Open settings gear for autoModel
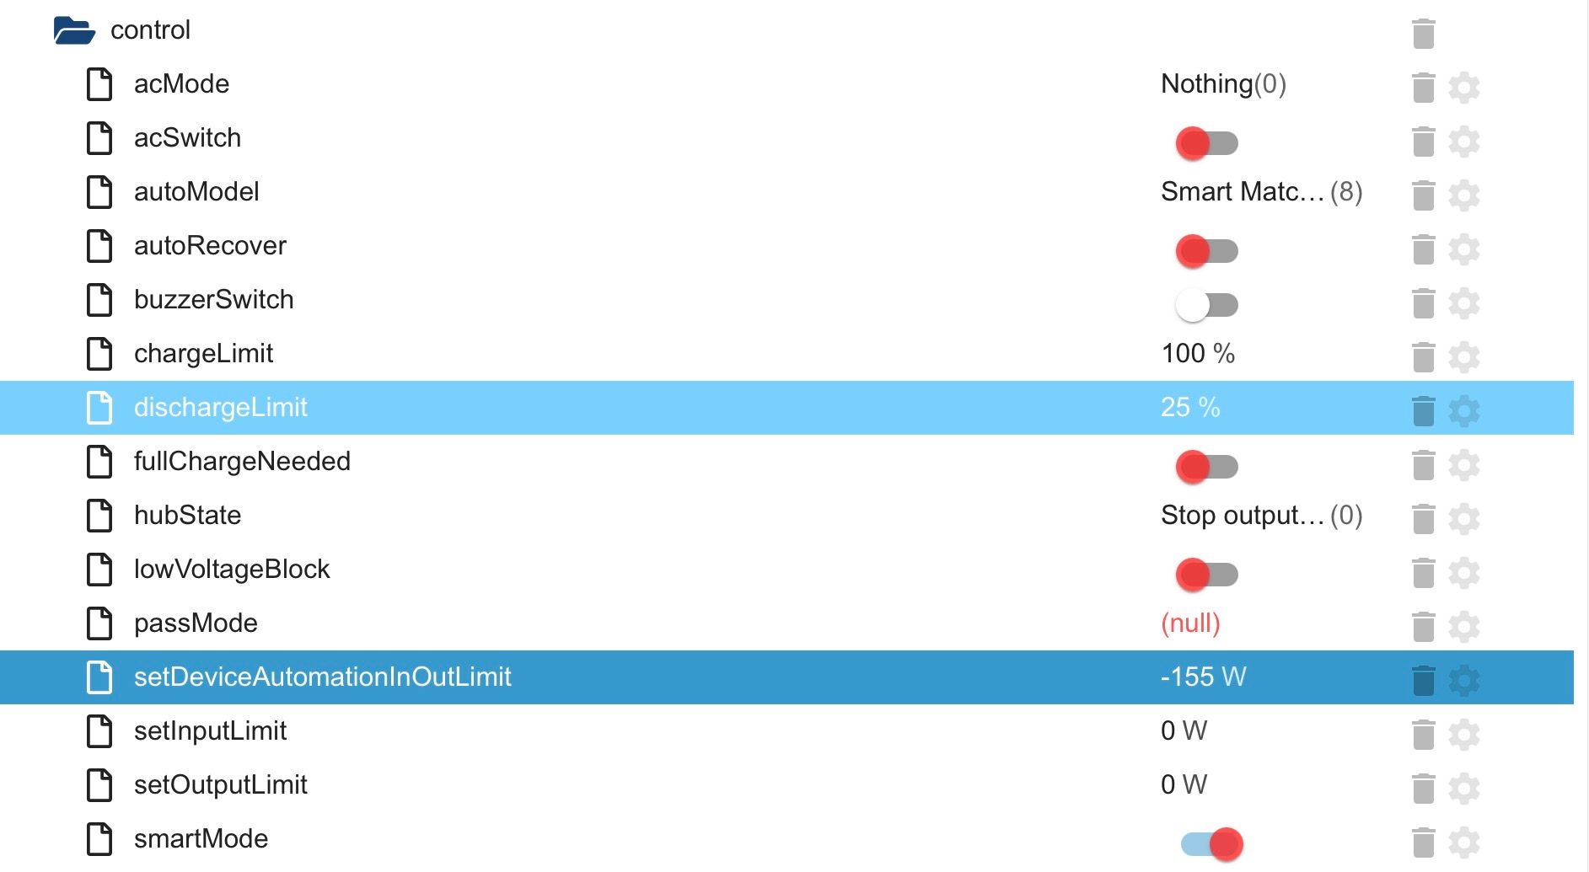This screenshot has height=872, width=1589. (1463, 195)
